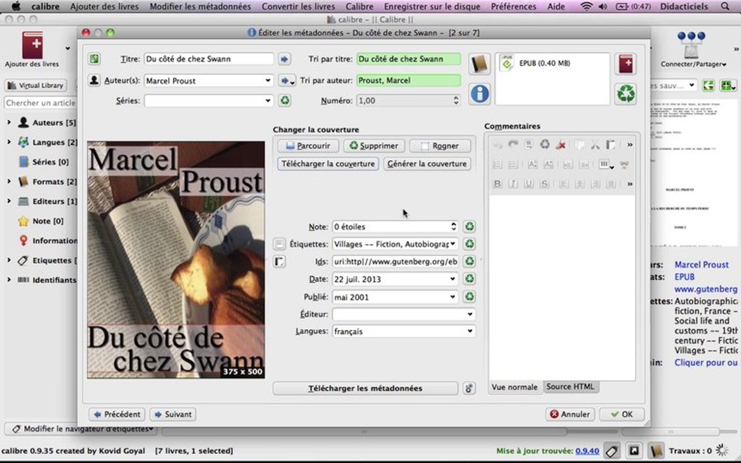Image resolution: width=741 pixels, height=463 pixels.
Task: Switch to the Vue normale tab
Action: (x=515, y=387)
